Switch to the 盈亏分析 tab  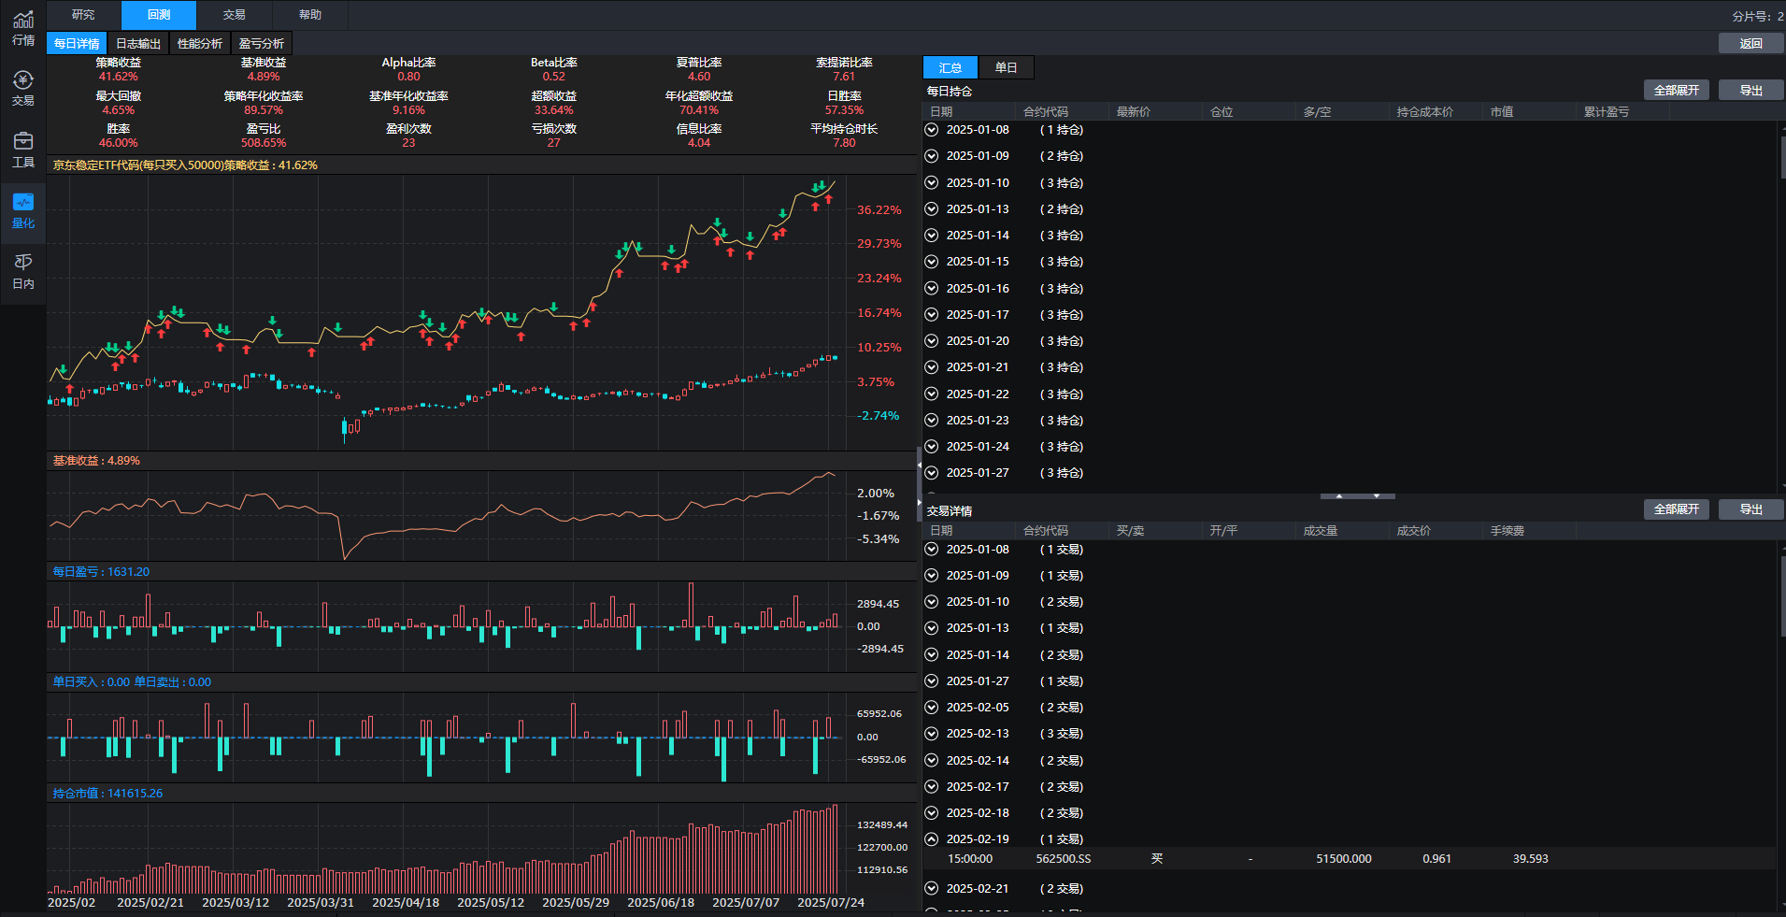[x=262, y=44]
